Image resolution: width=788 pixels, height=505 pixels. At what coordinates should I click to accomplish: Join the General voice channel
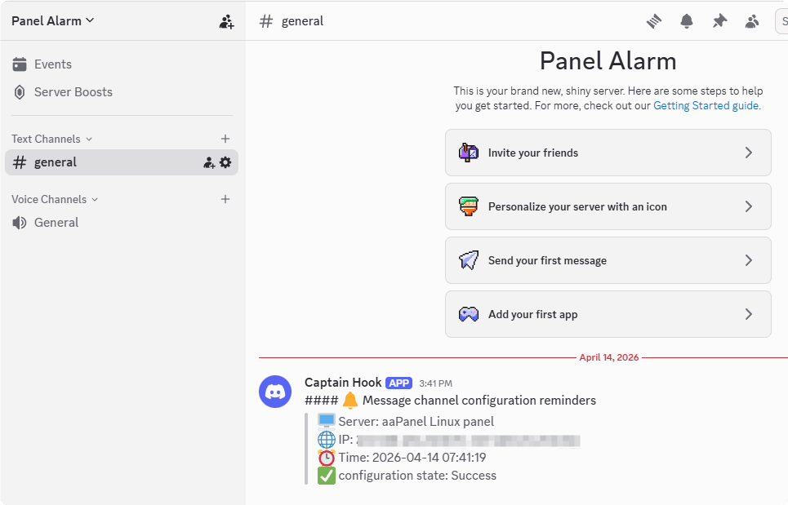pyautogui.click(x=56, y=223)
